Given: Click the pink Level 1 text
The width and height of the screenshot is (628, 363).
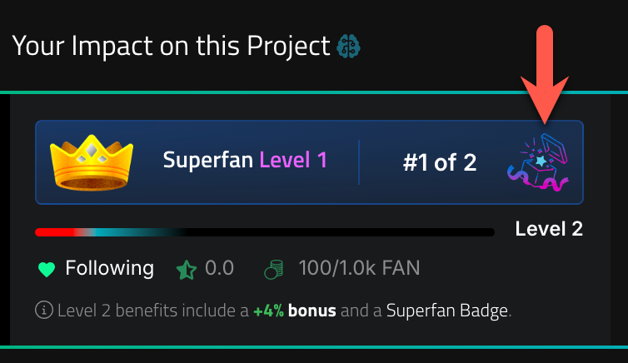Looking at the screenshot, I should pyautogui.click(x=293, y=160).
